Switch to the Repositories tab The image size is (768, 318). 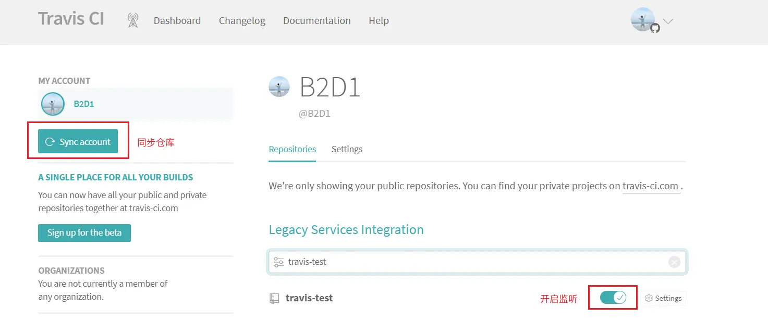tap(292, 149)
